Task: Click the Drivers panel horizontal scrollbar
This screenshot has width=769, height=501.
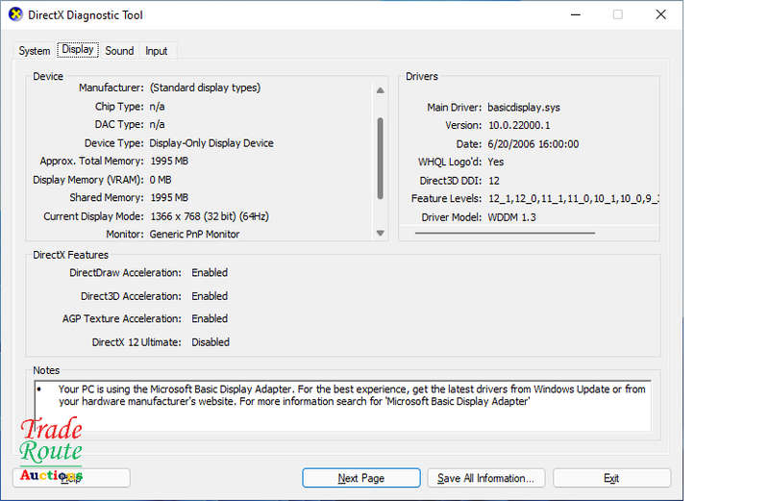Action: tap(505, 233)
